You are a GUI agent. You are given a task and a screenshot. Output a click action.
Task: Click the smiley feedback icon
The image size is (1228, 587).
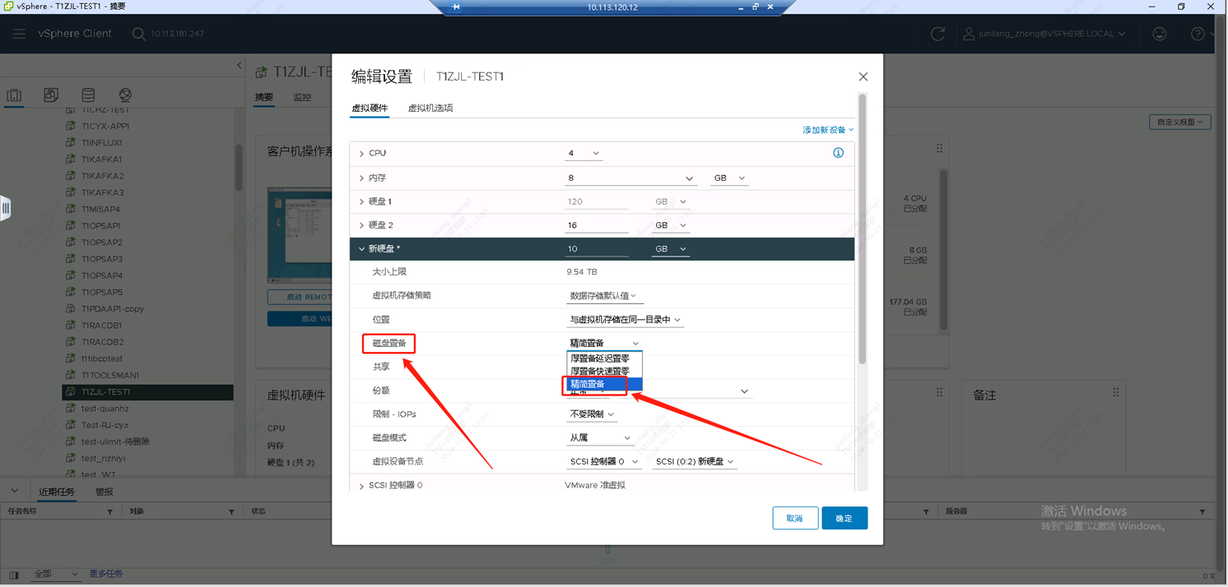(x=1160, y=34)
